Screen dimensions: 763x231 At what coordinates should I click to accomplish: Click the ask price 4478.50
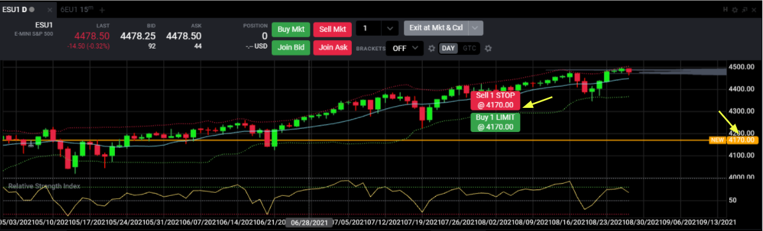tap(183, 36)
